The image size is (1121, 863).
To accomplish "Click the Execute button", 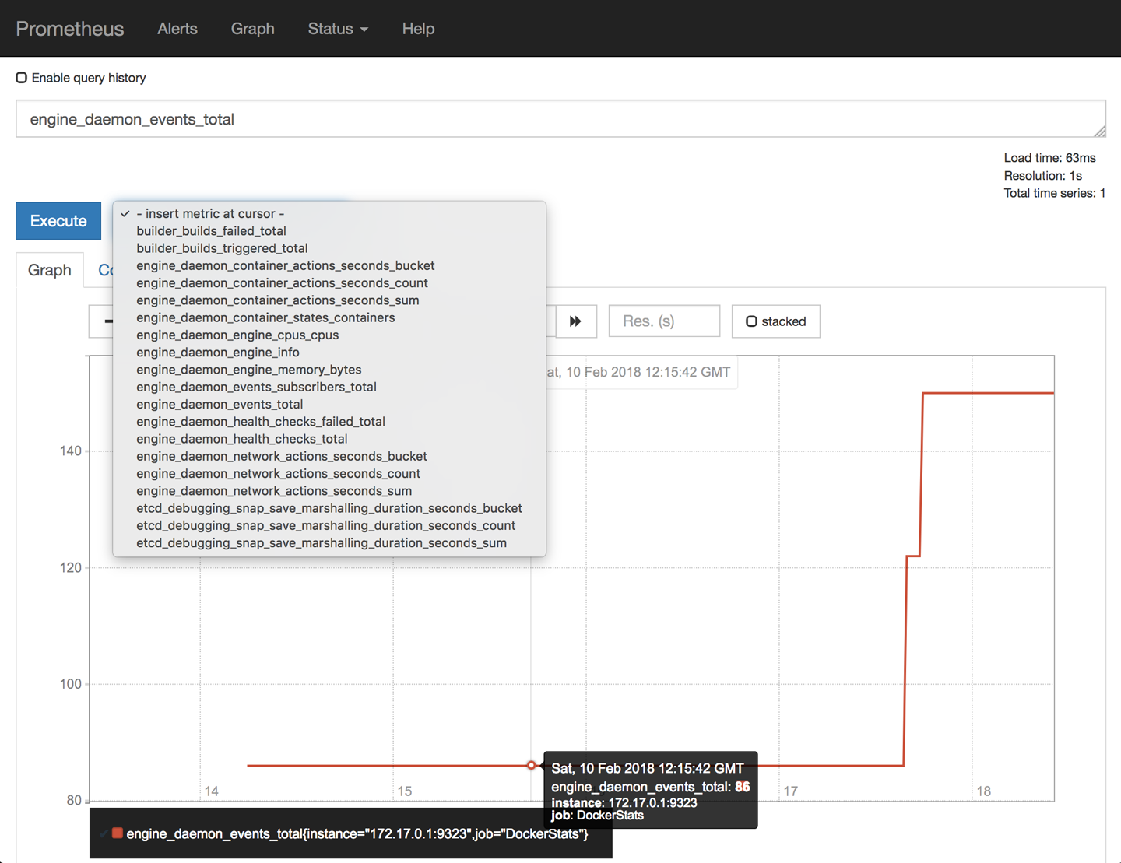I will 58,220.
